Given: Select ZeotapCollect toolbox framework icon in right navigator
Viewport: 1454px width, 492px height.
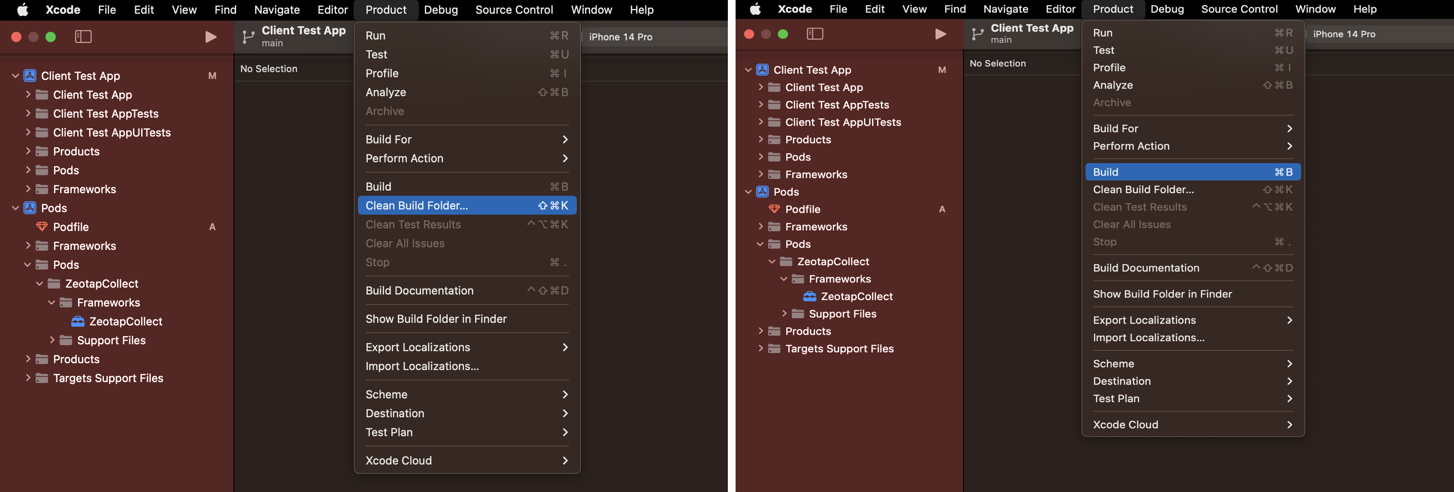Looking at the screenshot, I should click(809, 296).
